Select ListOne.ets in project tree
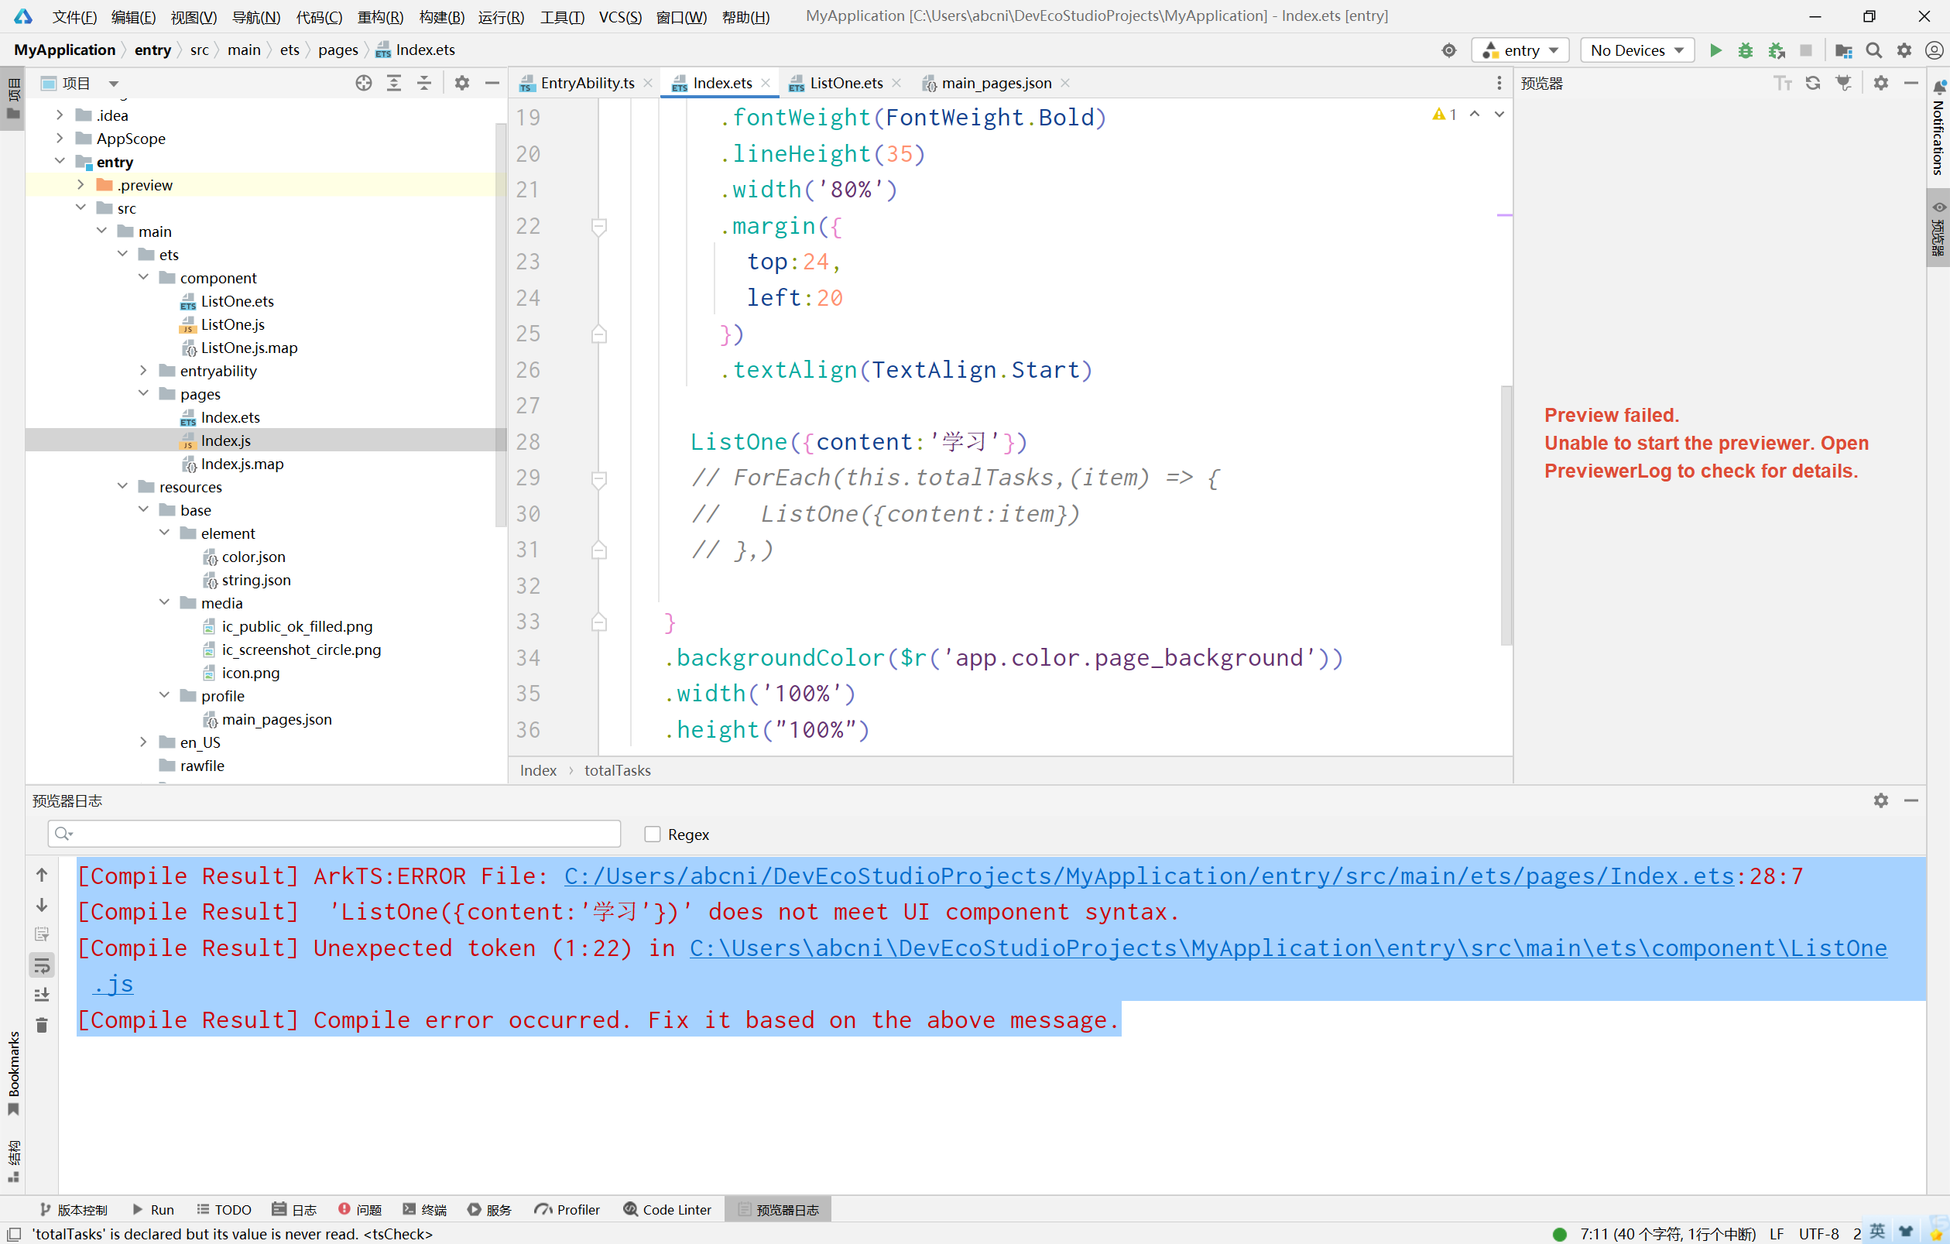Image resolution: width=1950 pixels, height=1244 pixels. click(x=236, y=301)
